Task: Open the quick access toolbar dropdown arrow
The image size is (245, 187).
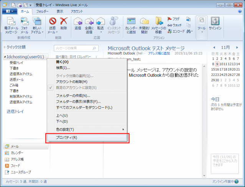Action: 30,5
